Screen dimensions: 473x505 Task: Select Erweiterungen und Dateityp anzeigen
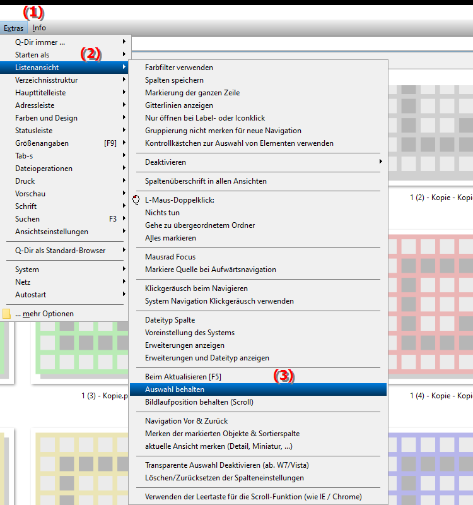258,358
